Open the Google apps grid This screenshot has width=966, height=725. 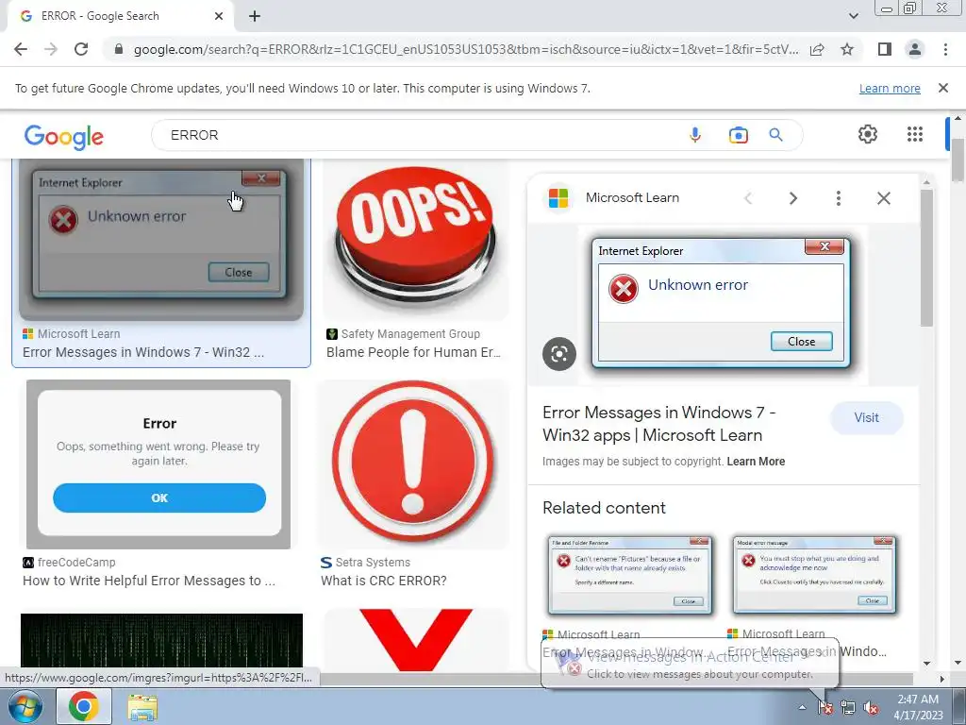[915, 134]
